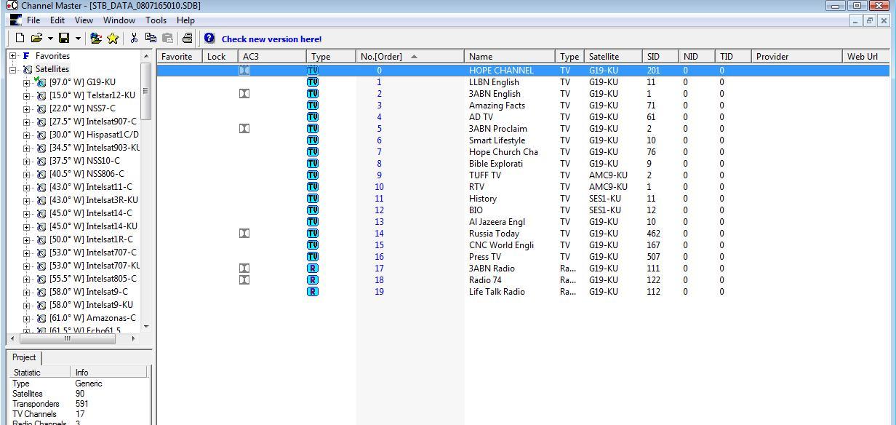The height and width of the screenshot is (425, 896).
Task: Click the Open folder toolbar icon
Action: (36, 39)
